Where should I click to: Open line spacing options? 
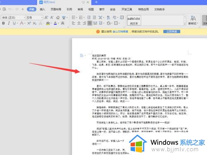tap(101, 23)
